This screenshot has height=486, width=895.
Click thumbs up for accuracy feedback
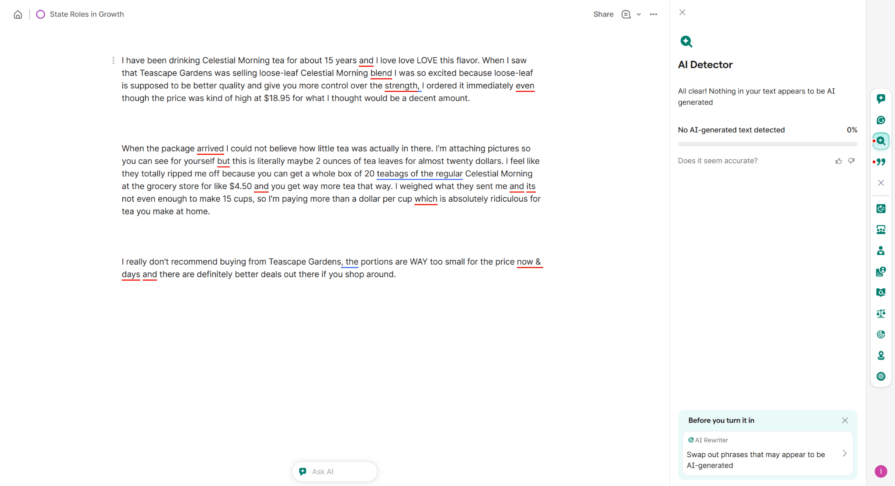click(838, 161)
